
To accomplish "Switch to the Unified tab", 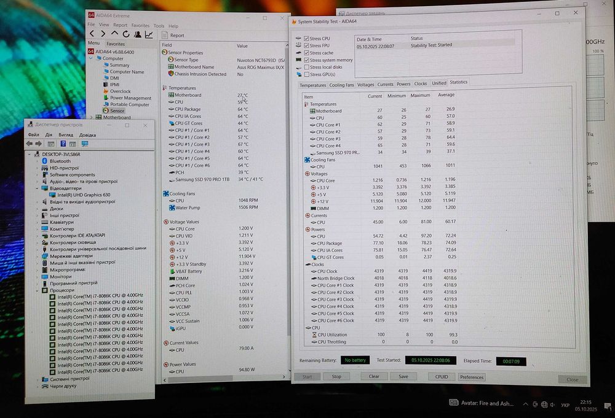I will click(x=439, y=83).
